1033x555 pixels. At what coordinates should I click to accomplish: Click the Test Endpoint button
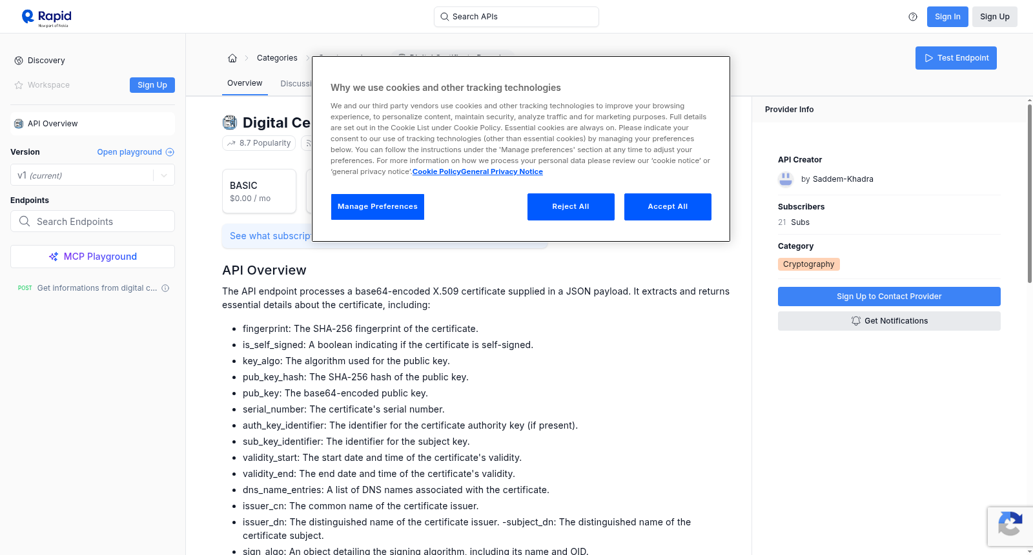click(956, 58)
